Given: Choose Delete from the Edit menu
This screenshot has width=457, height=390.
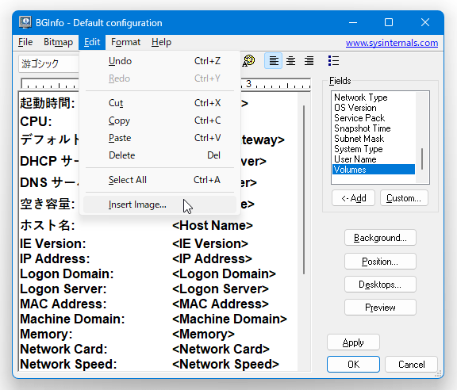Looking at the screenshot, I should 159,155.
